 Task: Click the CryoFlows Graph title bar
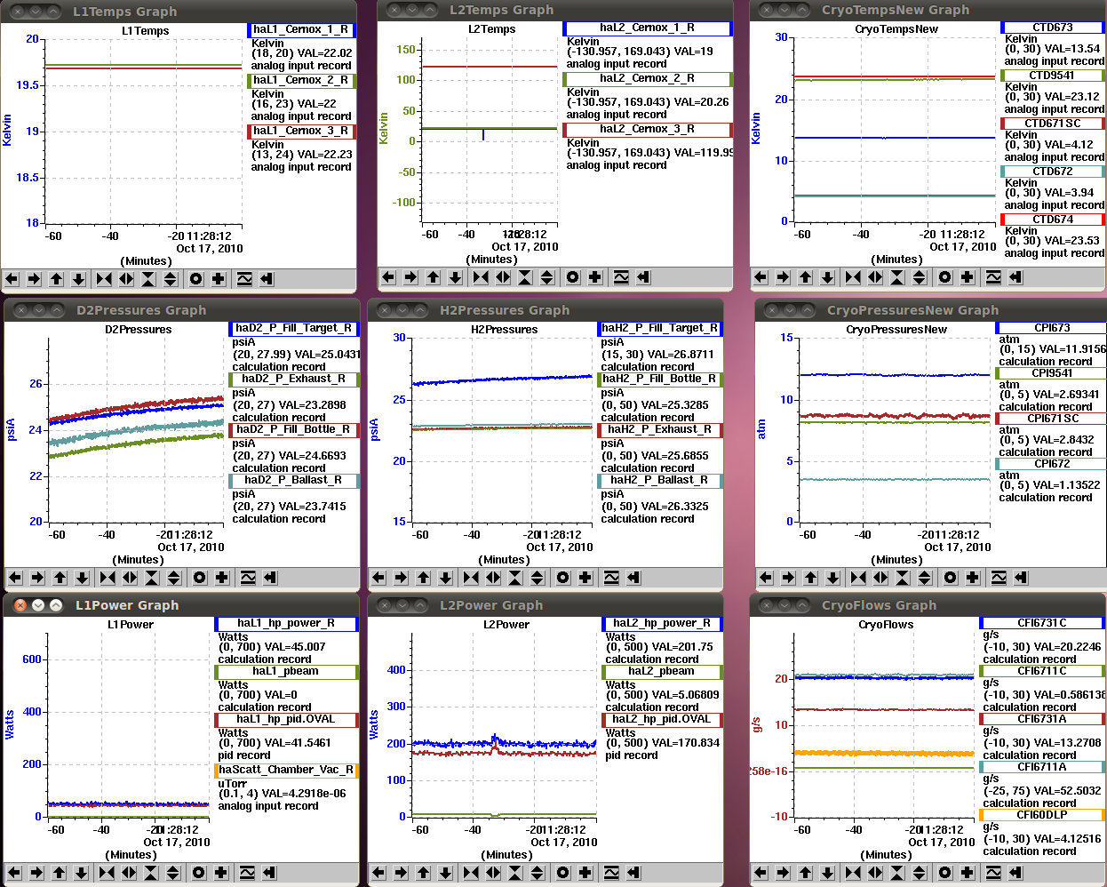click(x=928, y=605)
